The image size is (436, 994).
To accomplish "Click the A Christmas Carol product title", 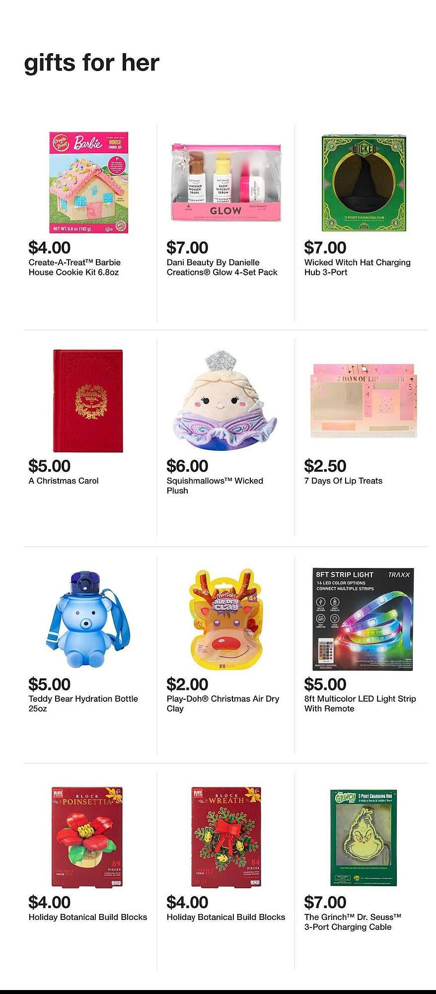I will (x=64, y=481).
